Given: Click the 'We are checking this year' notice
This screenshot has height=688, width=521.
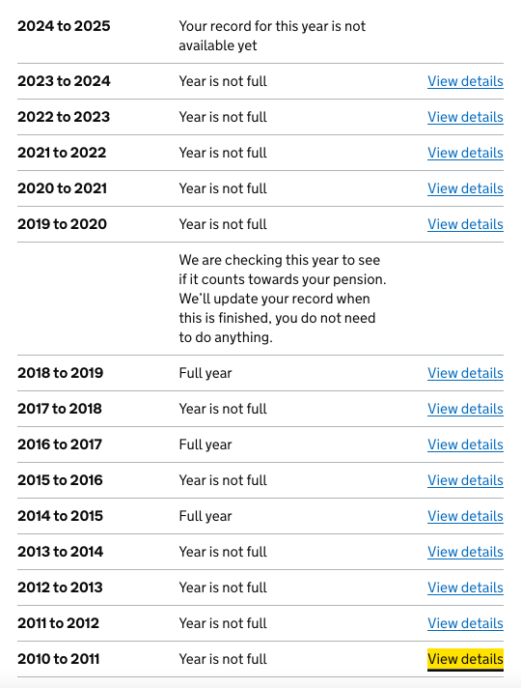Looking at the screenshot, I should tap(283, 299).
